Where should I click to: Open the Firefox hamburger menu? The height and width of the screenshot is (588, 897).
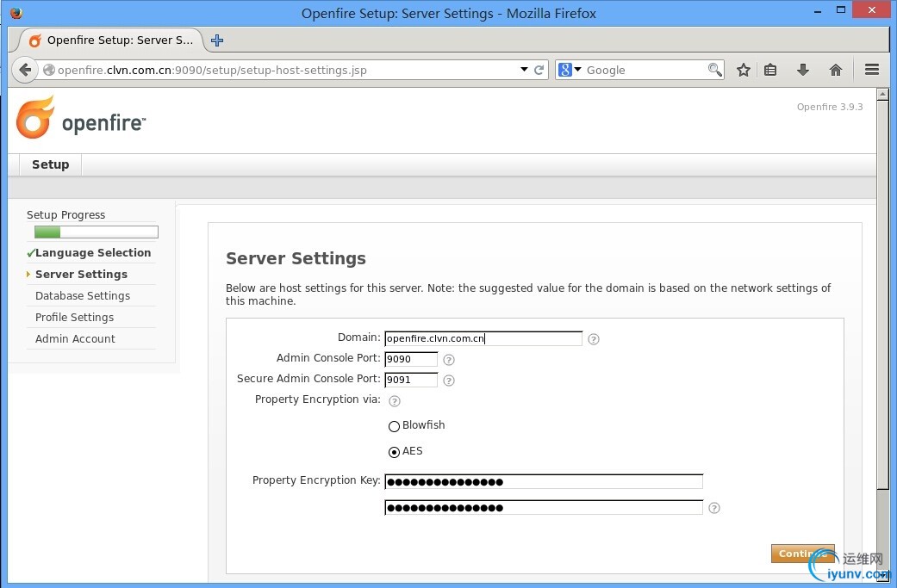(x=872, y=69)
